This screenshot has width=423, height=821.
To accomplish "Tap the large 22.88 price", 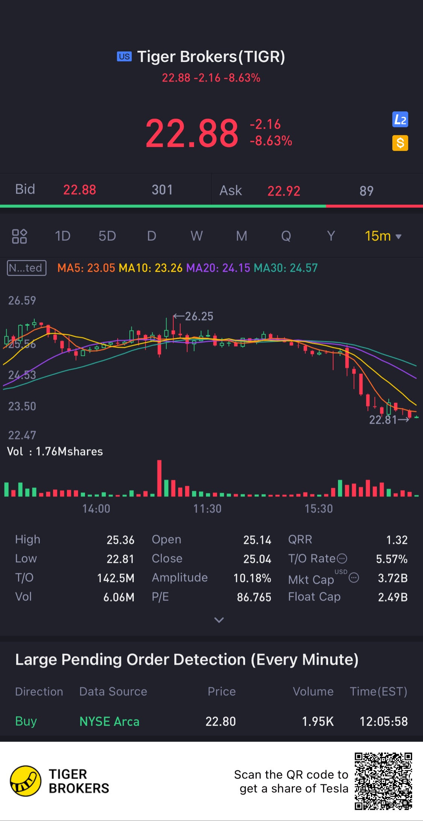I will (x=192, y=133).
